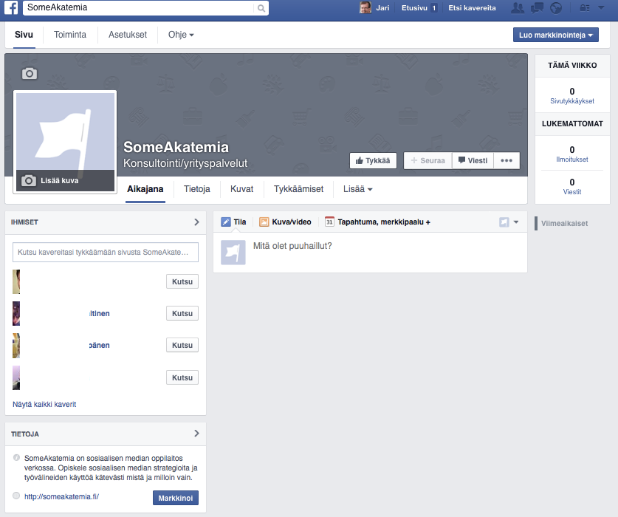Expand the Ihmiset section chevron
The width and height of the screenshot is (618, 517).
(196, 222)
